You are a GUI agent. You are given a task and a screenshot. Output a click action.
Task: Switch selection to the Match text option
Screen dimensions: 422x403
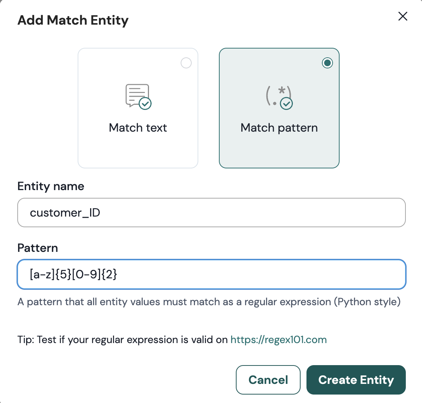tap(138, 108)
